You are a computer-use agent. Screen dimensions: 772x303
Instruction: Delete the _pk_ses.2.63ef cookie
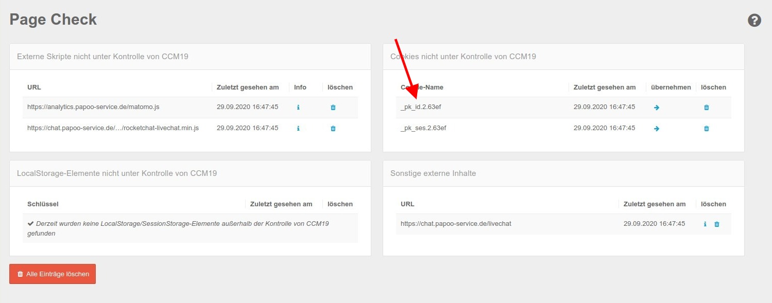pos(706,128)
